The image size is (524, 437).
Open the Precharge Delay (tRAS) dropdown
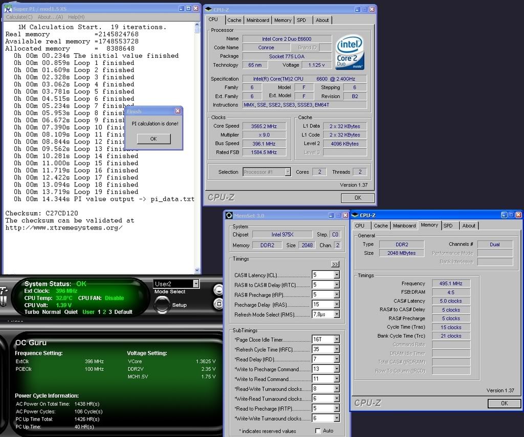click(x=337, y=304)
